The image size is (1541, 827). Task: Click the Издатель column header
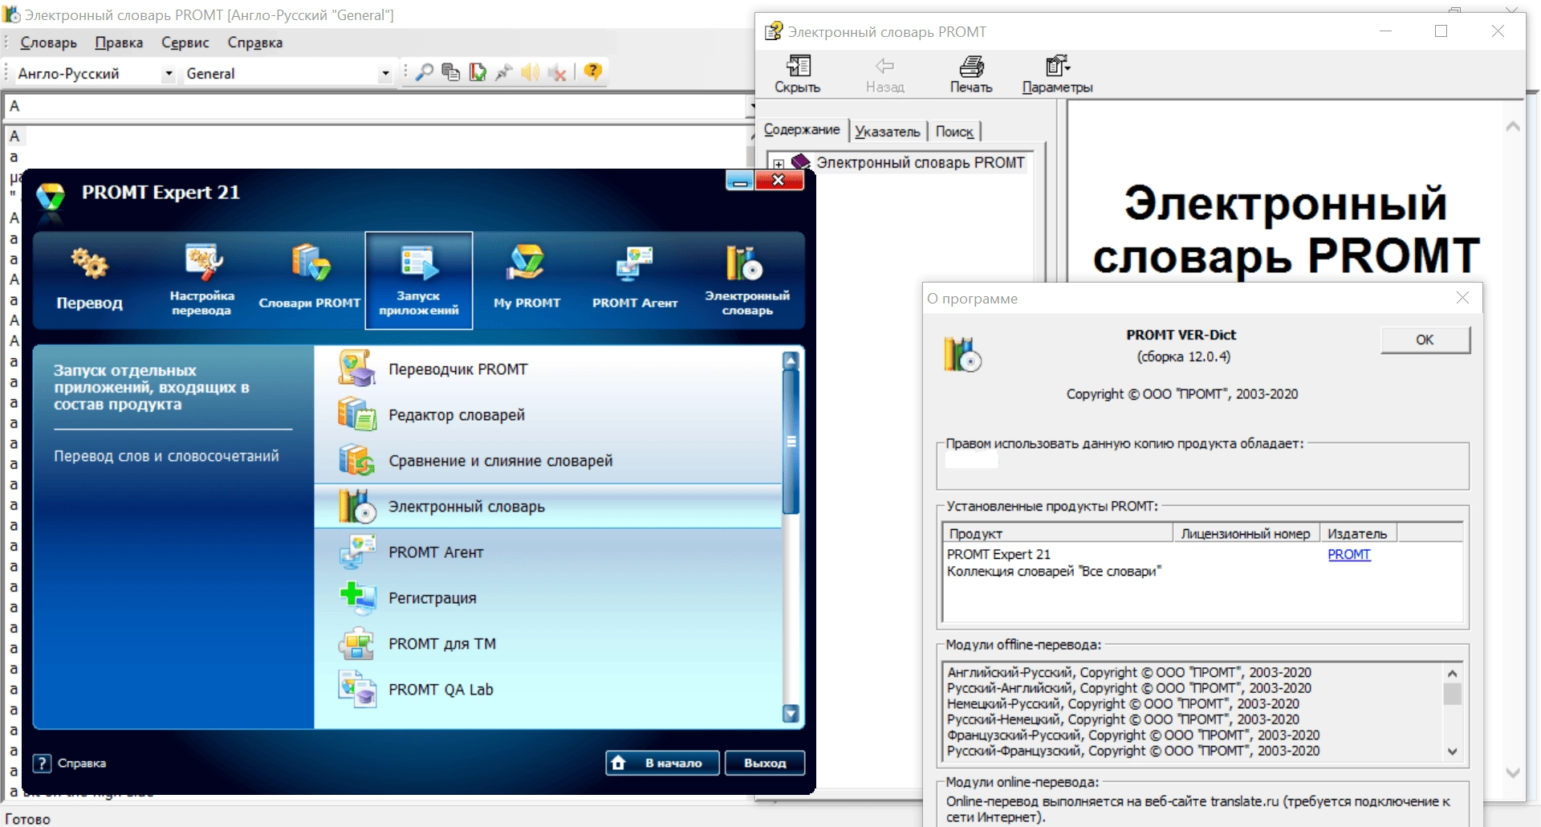pos(1358,533)
